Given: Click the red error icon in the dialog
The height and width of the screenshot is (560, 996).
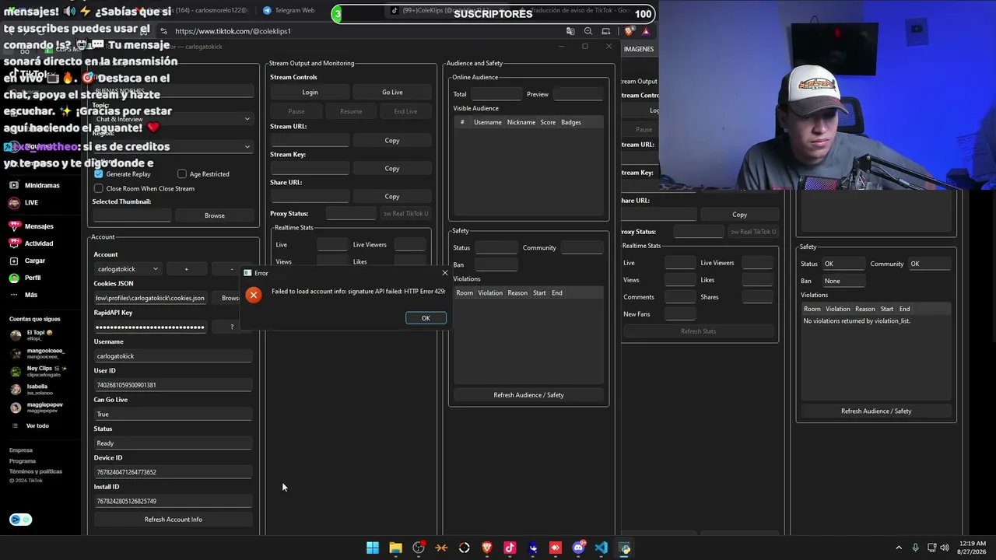Looking at the screenshot, I should [254, 295].
